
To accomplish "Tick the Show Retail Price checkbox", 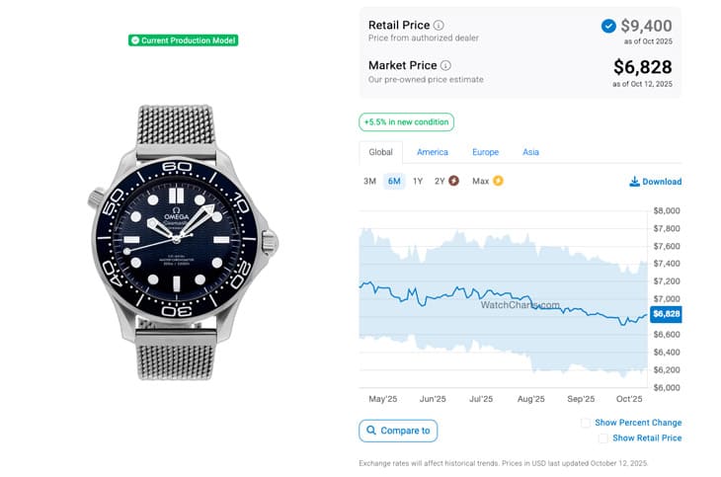I will pyautogui.click(x=603, y=437).
